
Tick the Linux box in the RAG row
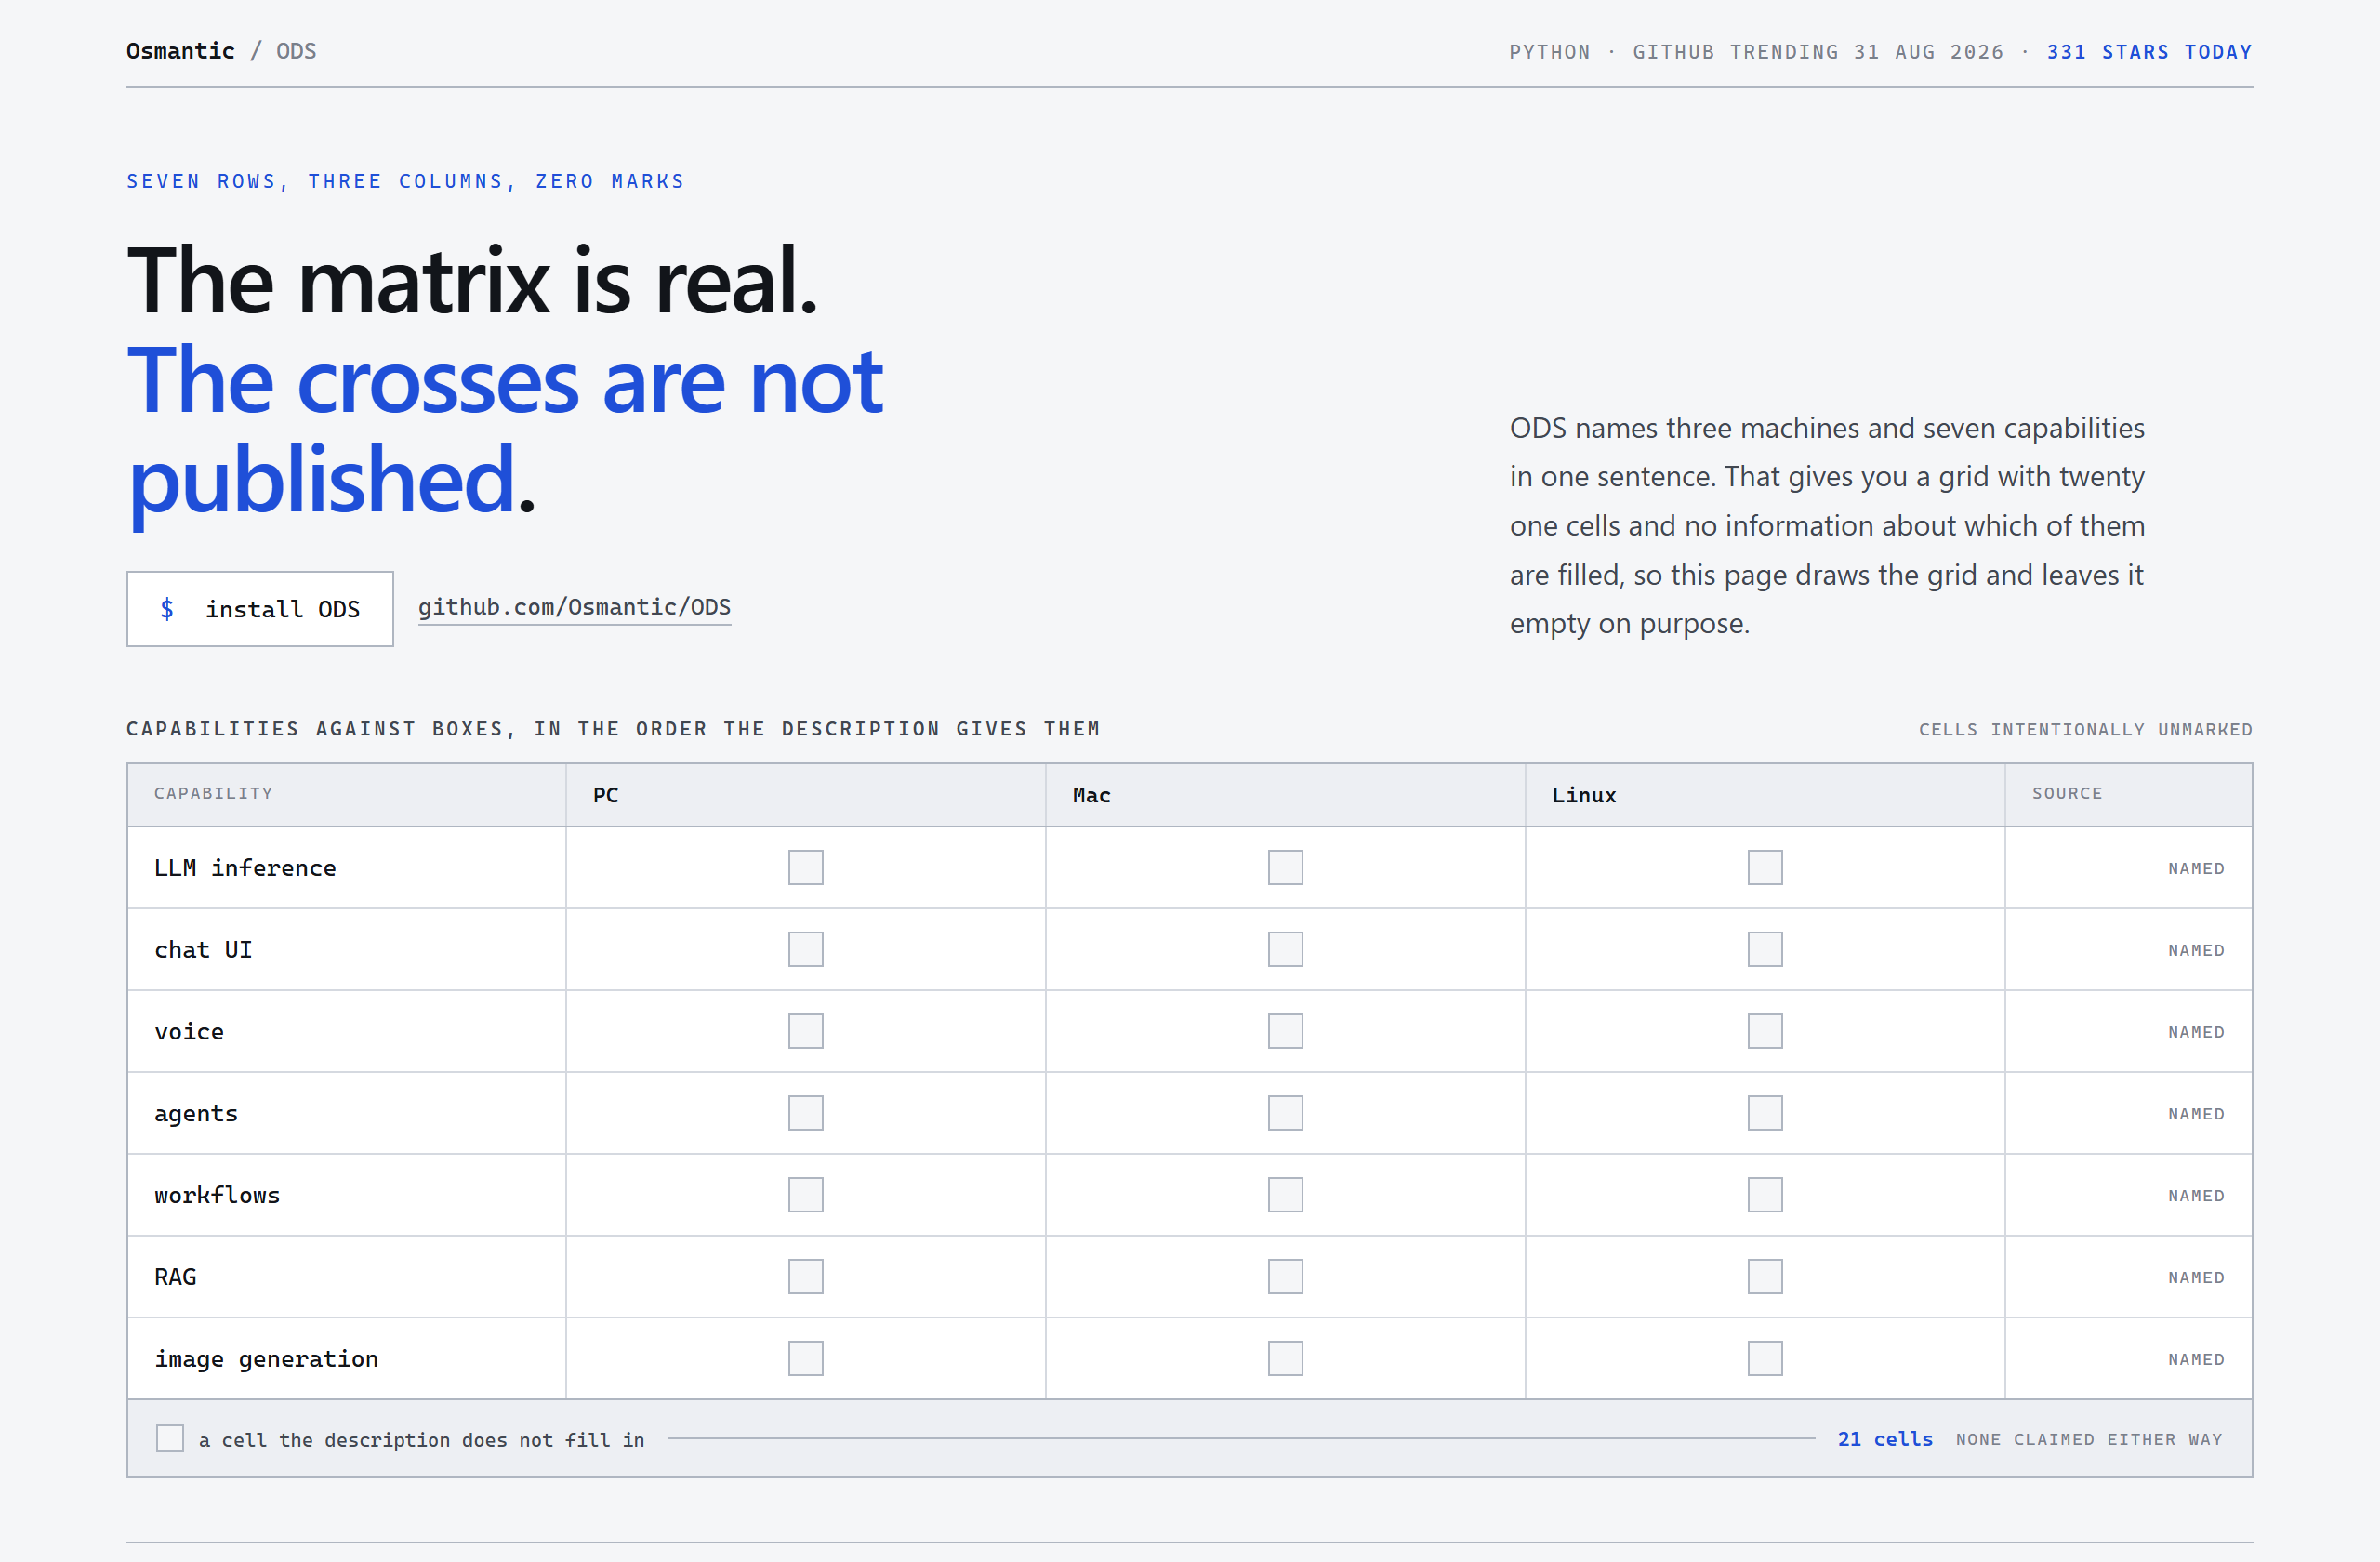click(x=1765, y=1277)
